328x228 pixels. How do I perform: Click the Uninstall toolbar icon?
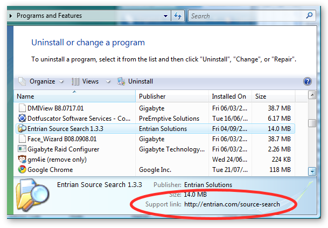tap(121, 81)
